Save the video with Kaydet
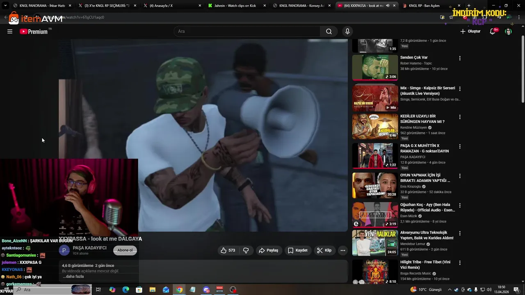Viewport: 525px width, 295px height. click(298, 250)
